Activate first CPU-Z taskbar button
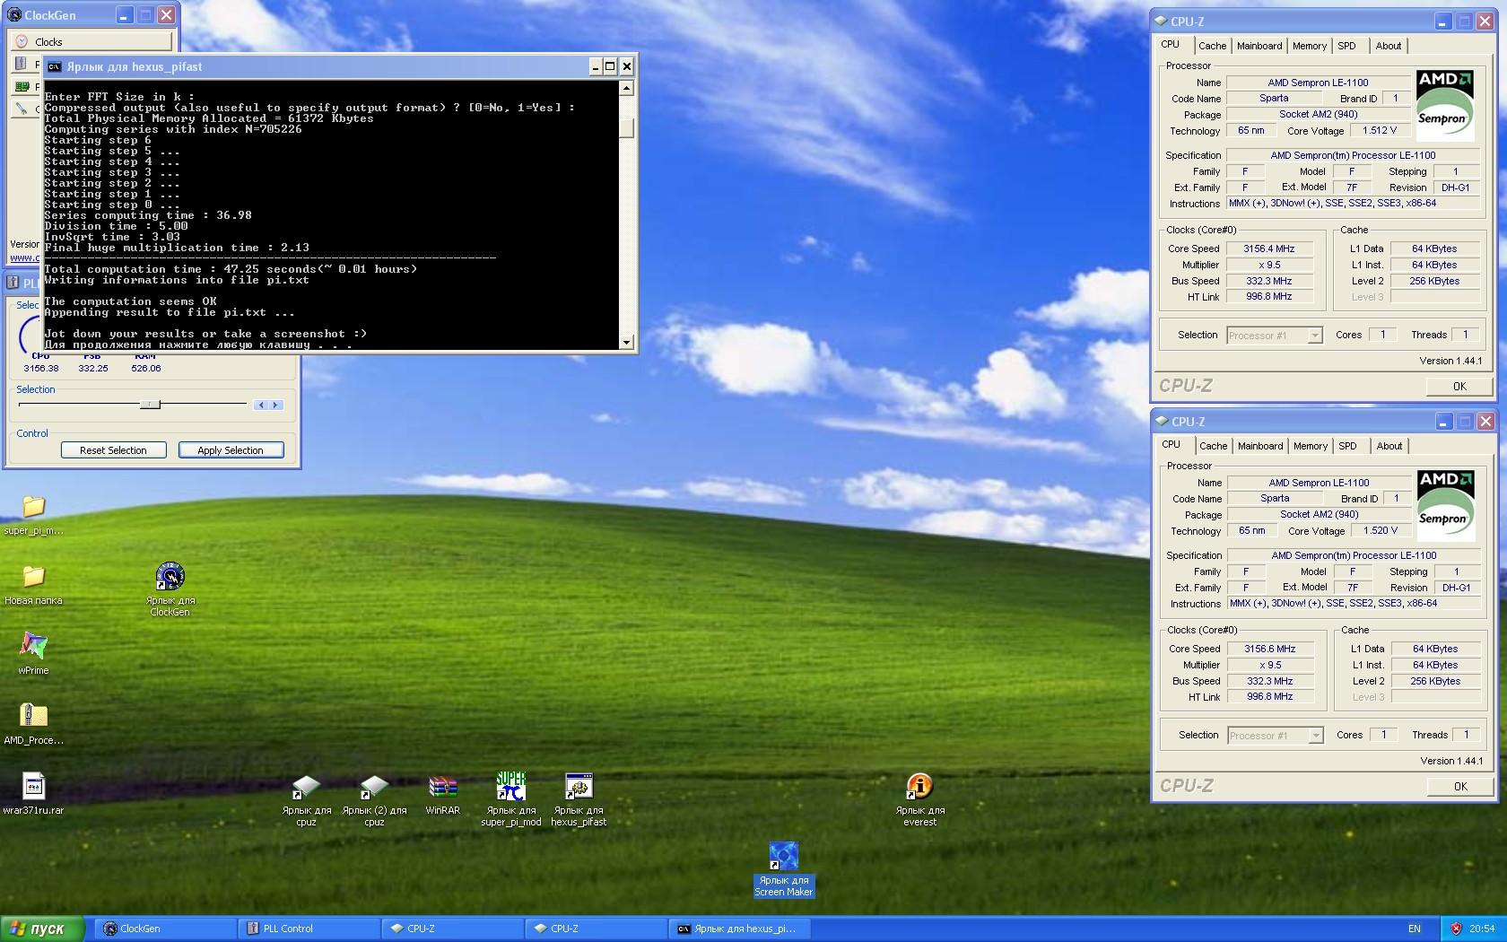The width and height of the screenshot is (1507, 942). pyautogui.click(x=452, y=929)
